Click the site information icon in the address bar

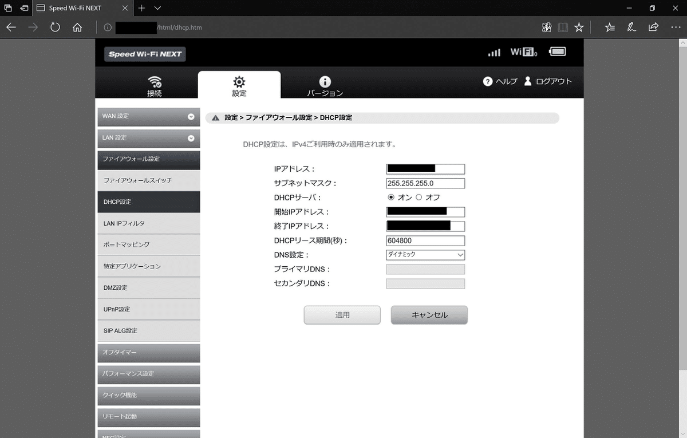point(108,27)
